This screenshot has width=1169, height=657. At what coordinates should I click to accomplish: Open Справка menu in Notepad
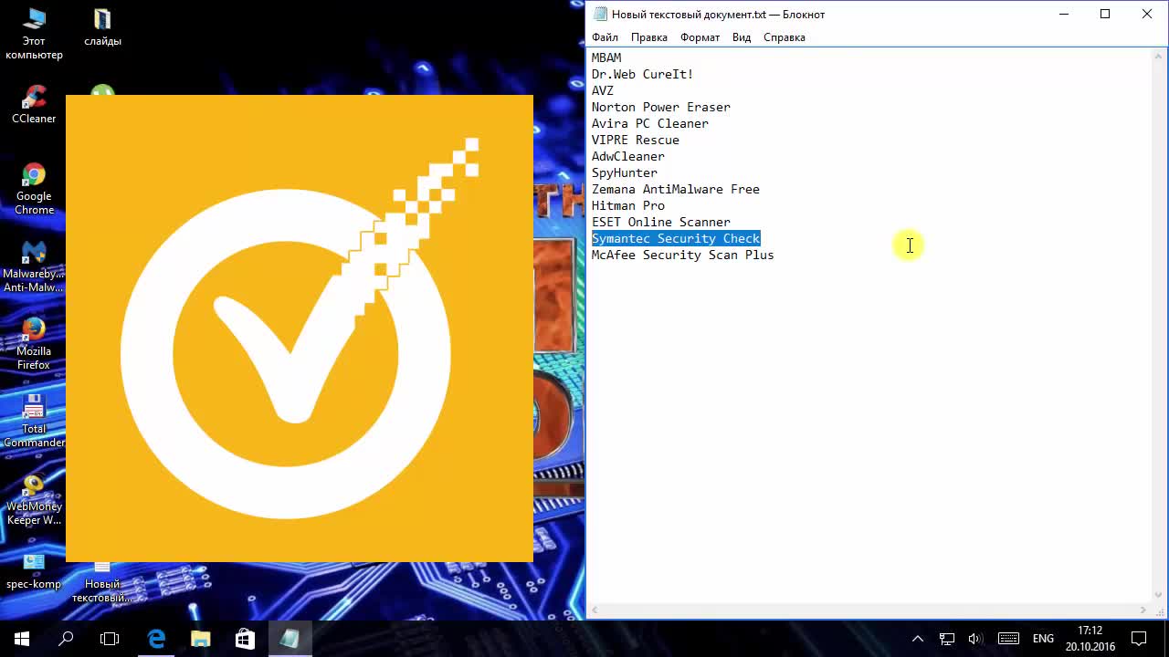[784, 37]
